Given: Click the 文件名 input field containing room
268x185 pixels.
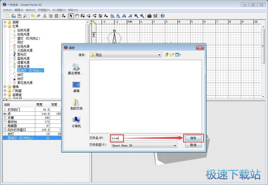Looking at the screenshot, I should tap(144, 138).
